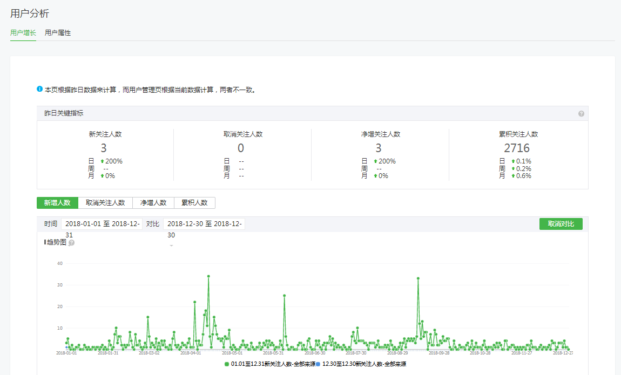The height and width of the screenshot is (375, 621).
Task: Toggle the blue 12.30至12.30 legend series
Action: point(361,364)
